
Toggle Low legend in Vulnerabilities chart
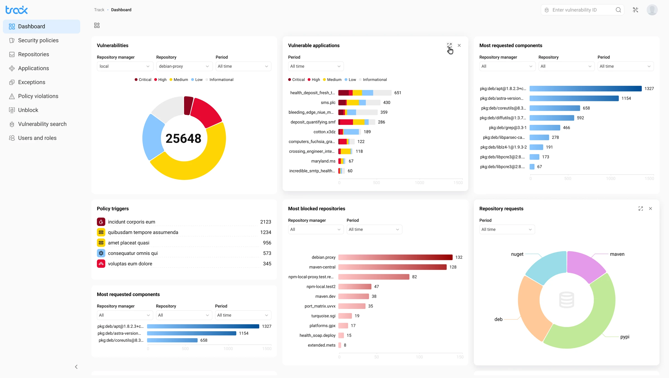point(197,80)
